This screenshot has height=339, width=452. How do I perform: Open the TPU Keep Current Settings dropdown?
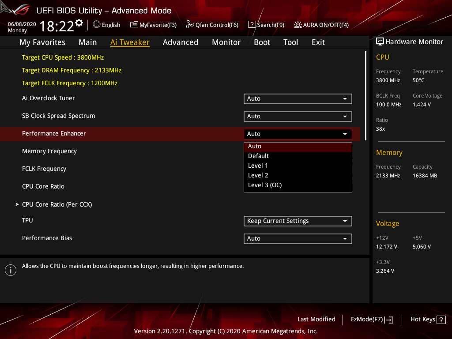point(298,221)
